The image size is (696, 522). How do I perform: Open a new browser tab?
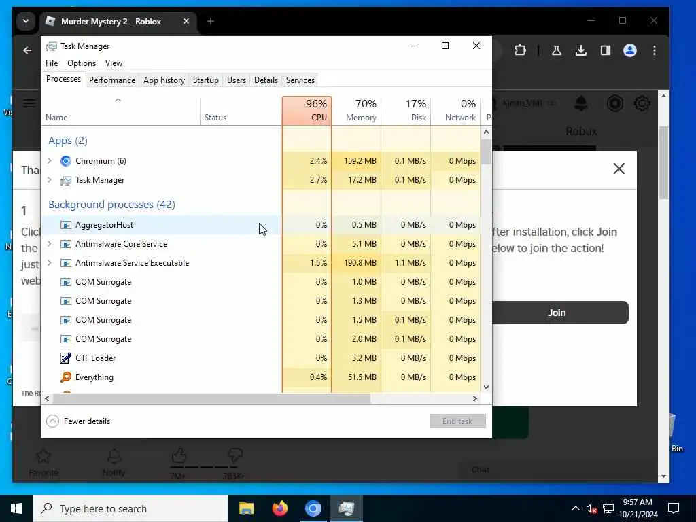(211, 21)
